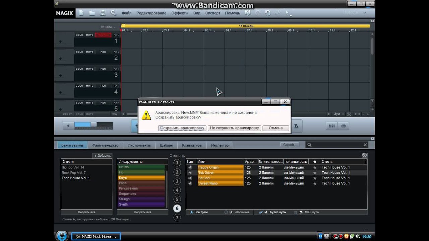Select the 'Избранные' radio button
Viewport: 429px width, 241px height.
226,212
